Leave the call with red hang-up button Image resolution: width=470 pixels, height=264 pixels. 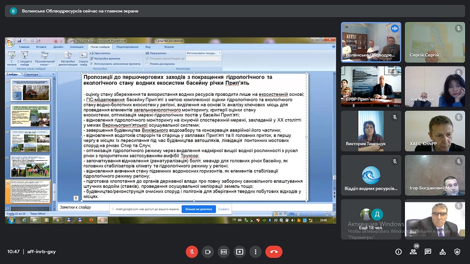click(274, 252)
